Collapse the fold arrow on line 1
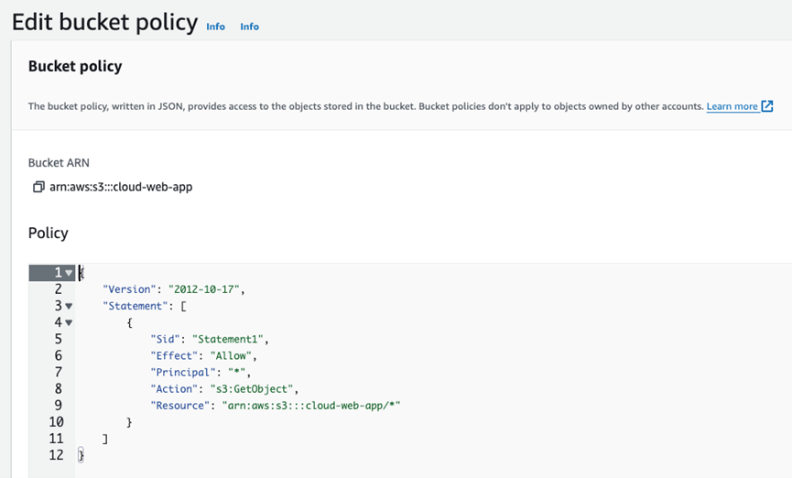792x478 pixels. point(69,273)
